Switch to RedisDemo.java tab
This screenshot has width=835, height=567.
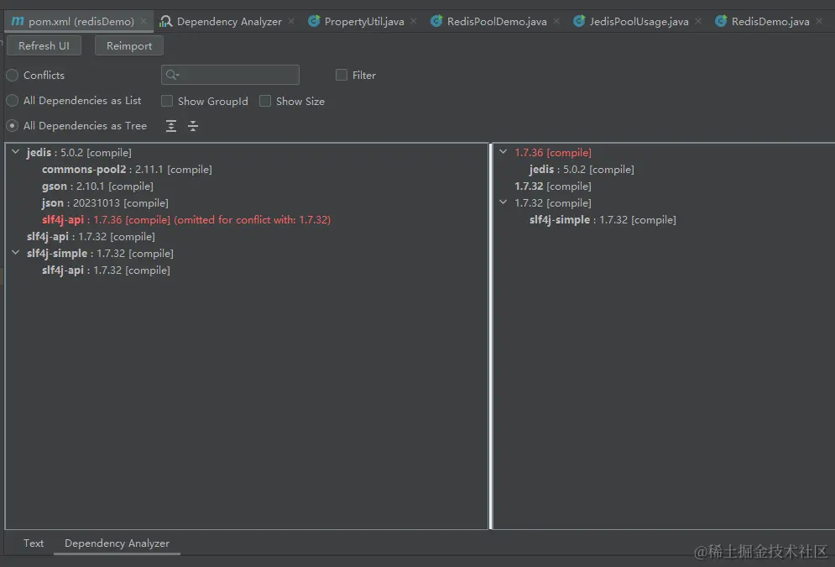[770, 21]
